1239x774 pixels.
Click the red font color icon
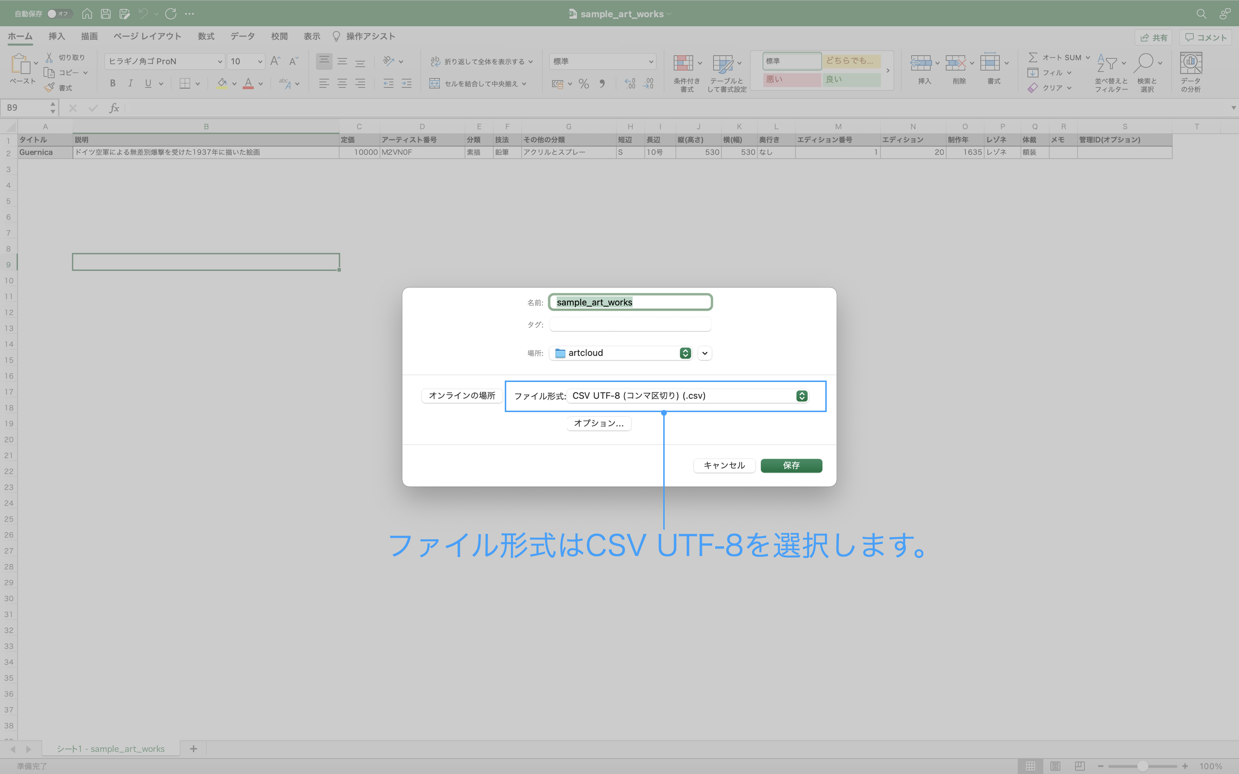pyautogui.click(x=248, y=83)
